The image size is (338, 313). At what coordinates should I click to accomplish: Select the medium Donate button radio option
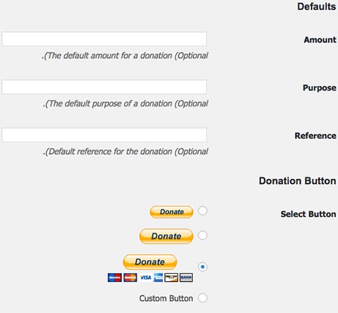203,235
